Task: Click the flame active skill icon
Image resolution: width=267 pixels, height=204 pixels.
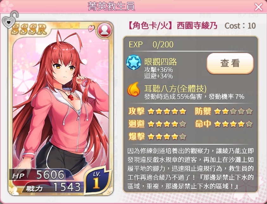Action: [x=134, y=89]
